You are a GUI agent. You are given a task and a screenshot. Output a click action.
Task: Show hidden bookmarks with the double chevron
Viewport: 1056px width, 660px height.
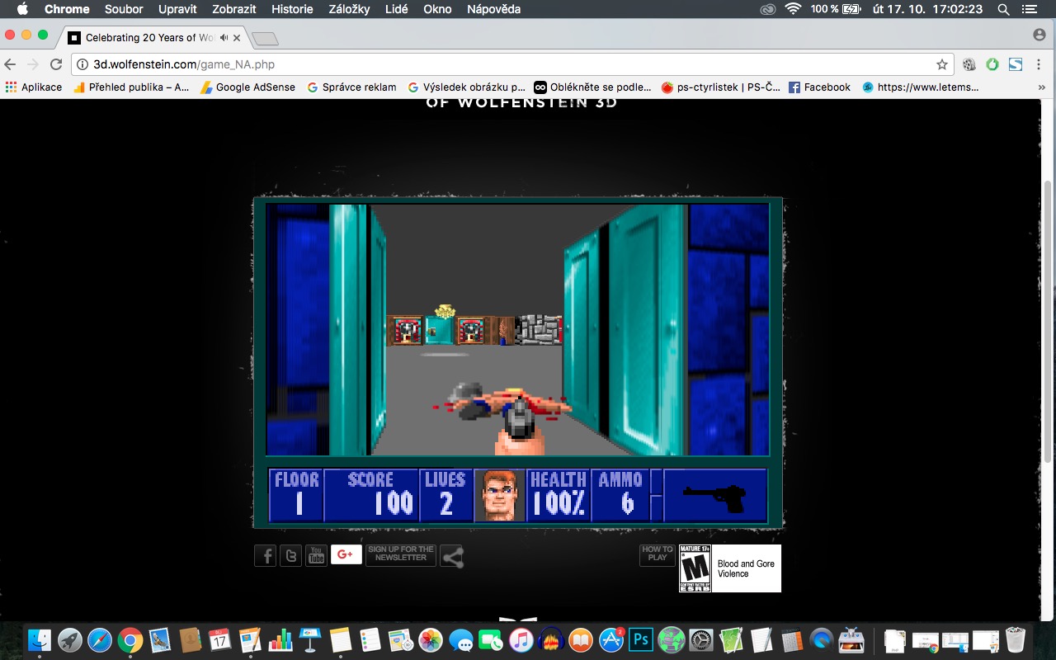[x=1041, y=87]
